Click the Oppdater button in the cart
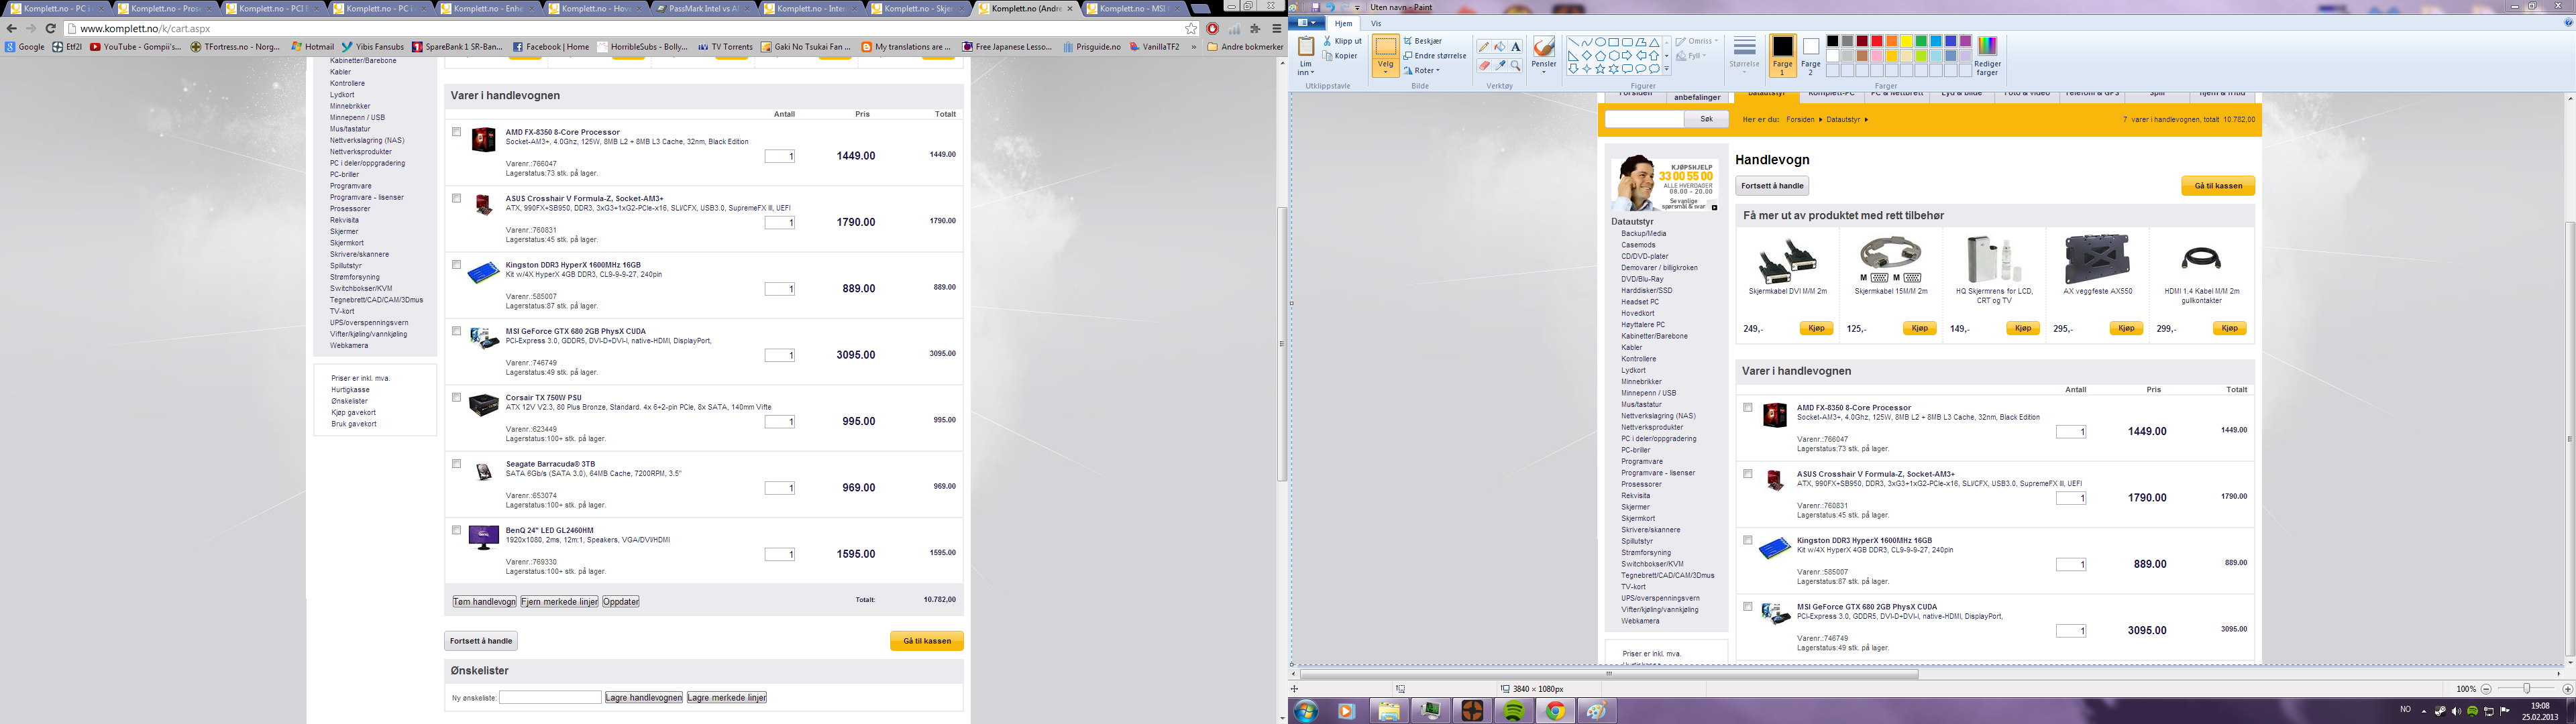The width and height of the screenshot is (2576, 724). [621, 602]
